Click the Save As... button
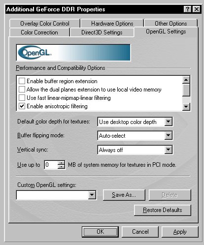The height and width of the screenshot is (245, 204). click(124, 195)
